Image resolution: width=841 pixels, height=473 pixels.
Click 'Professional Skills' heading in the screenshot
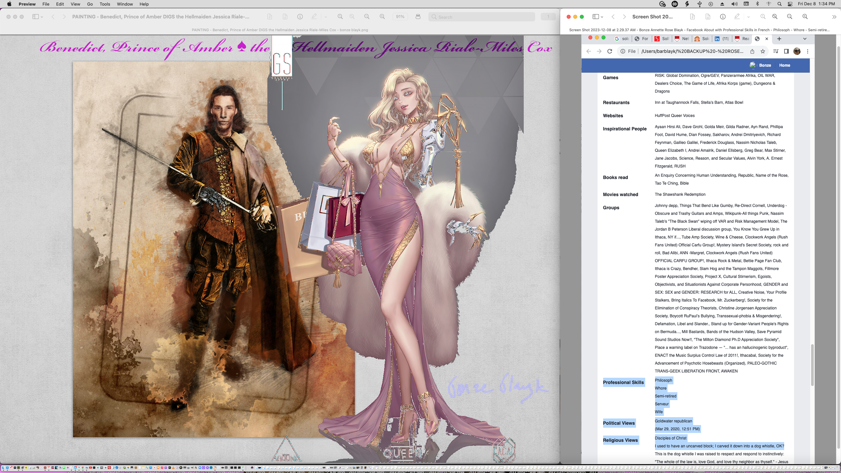[623, 382]
